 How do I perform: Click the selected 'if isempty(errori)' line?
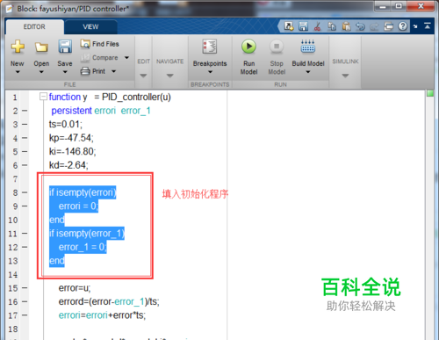83,192
